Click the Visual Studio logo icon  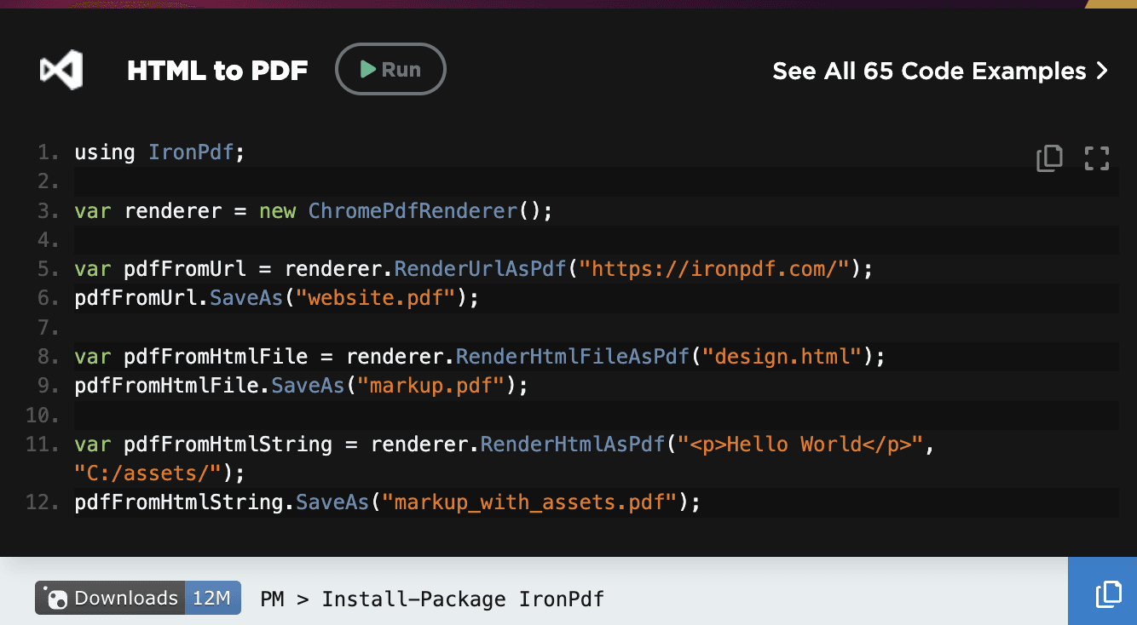click(61, 70)
